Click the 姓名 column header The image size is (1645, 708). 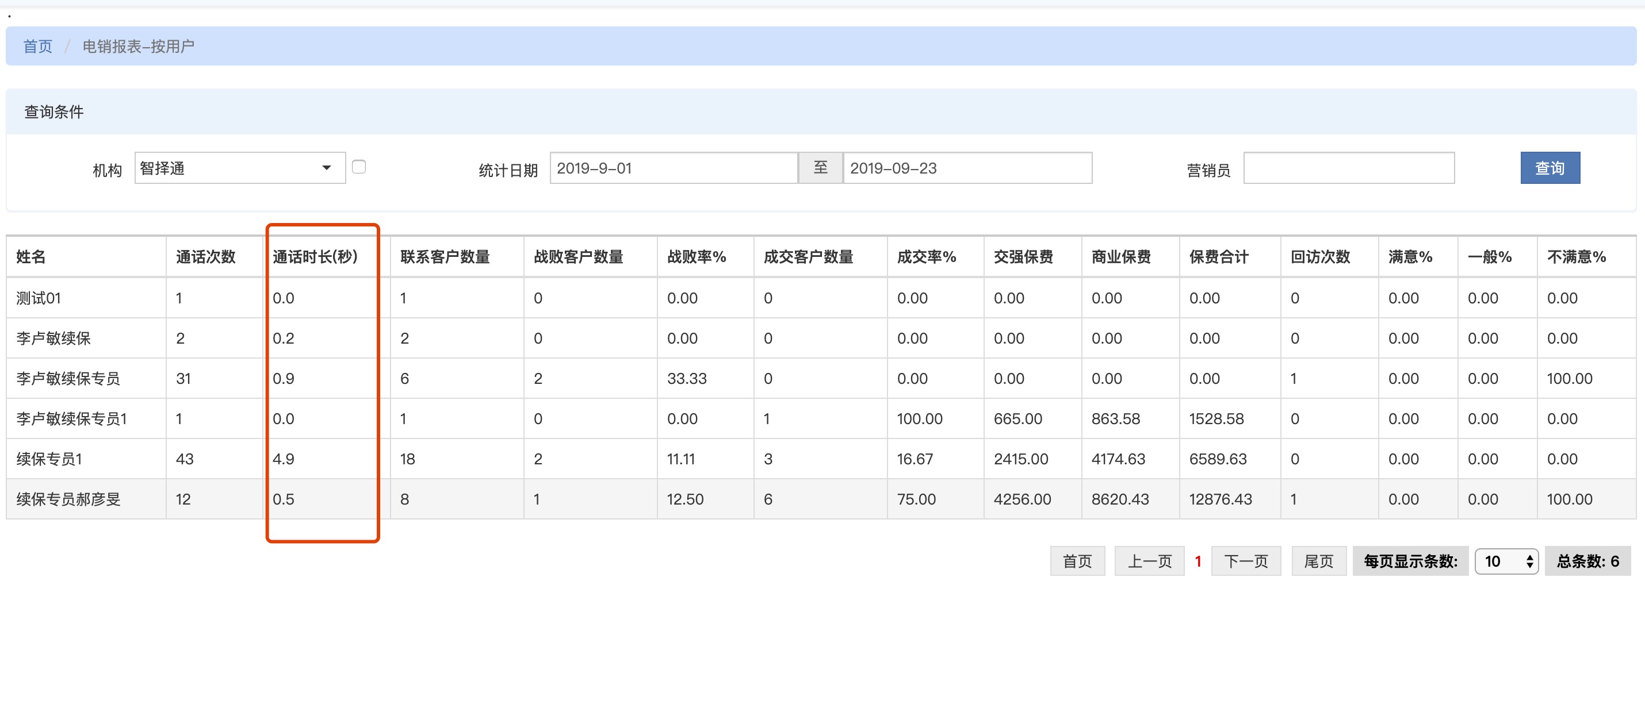click(30, 257)
